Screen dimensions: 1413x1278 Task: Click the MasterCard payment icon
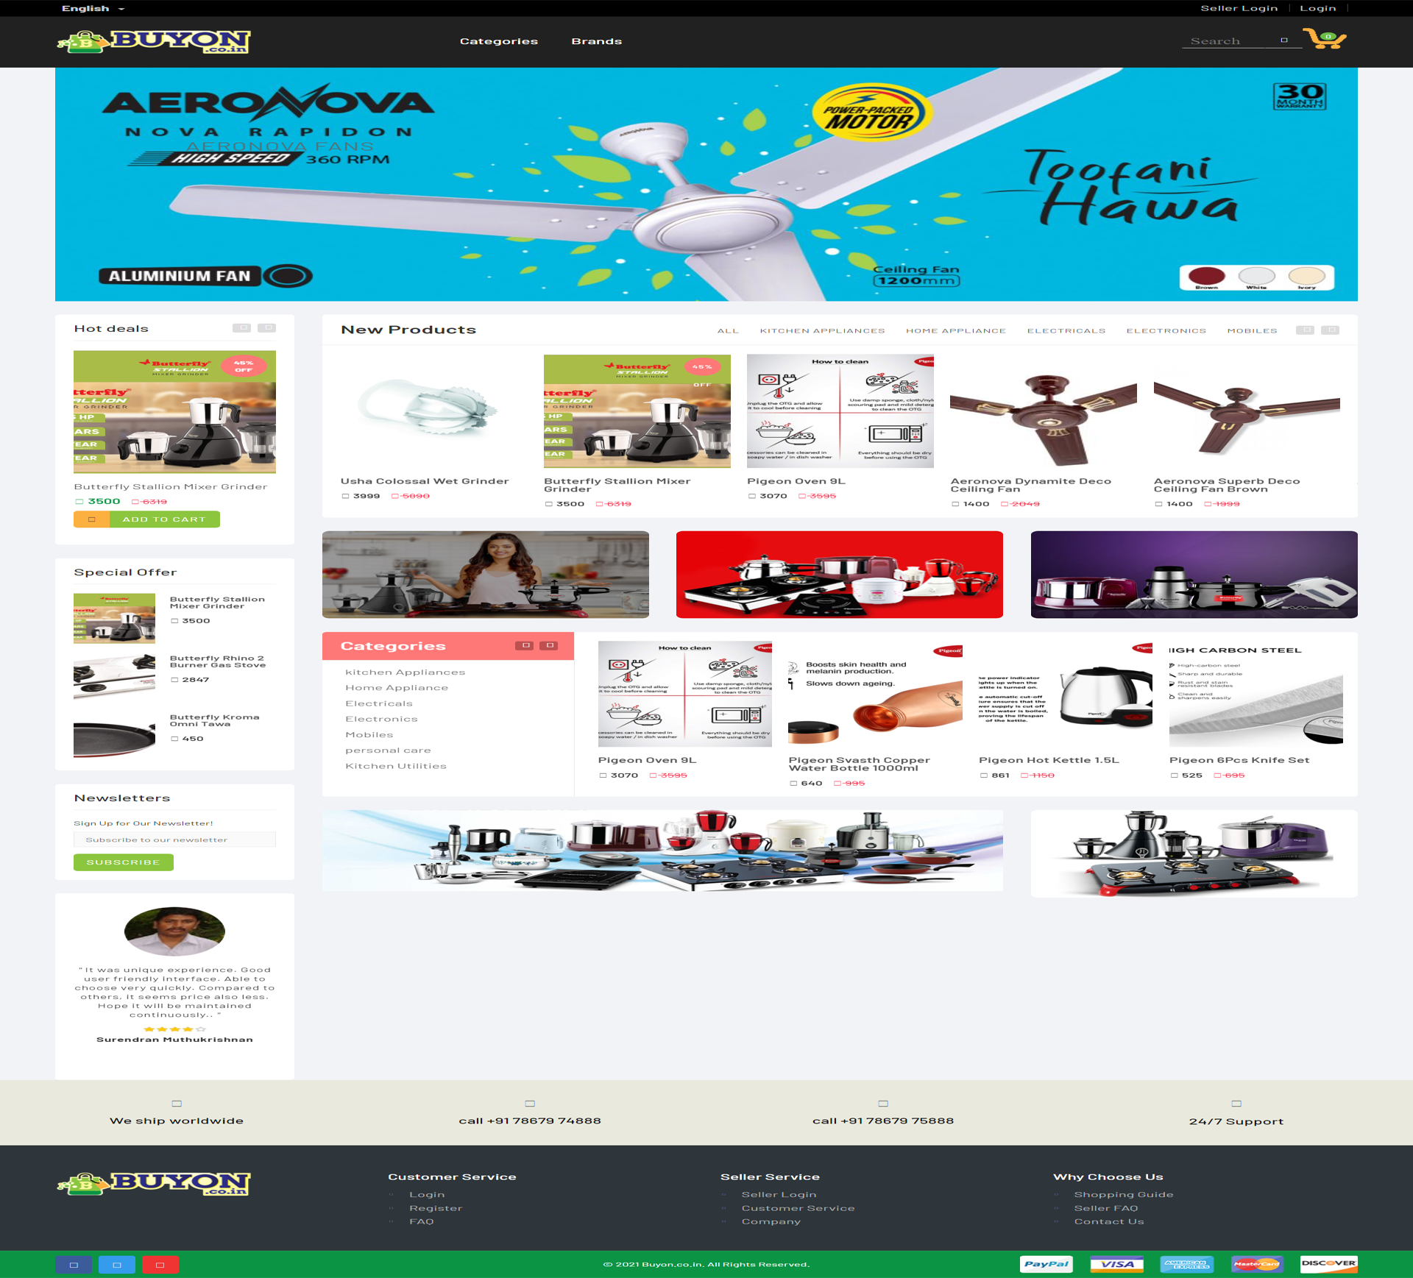(1257, 1264)
